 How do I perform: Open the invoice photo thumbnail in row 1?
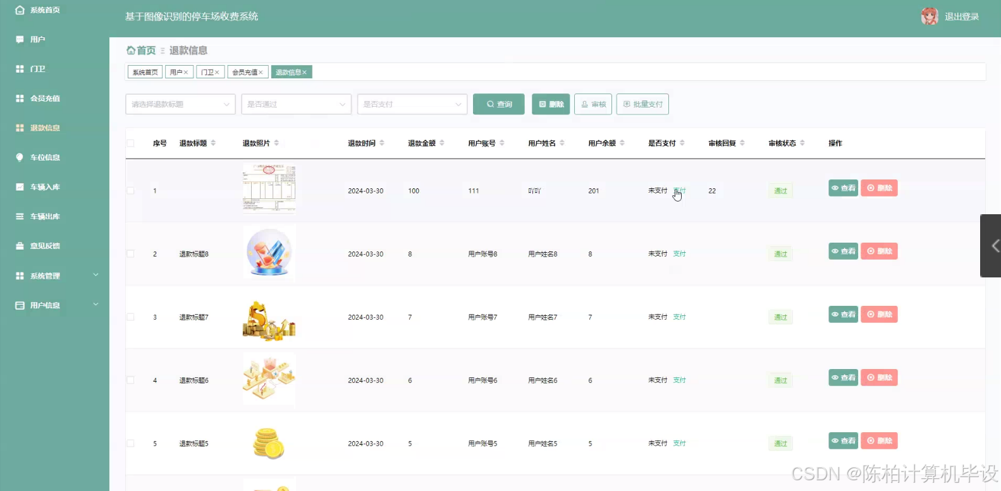point(269,188)
